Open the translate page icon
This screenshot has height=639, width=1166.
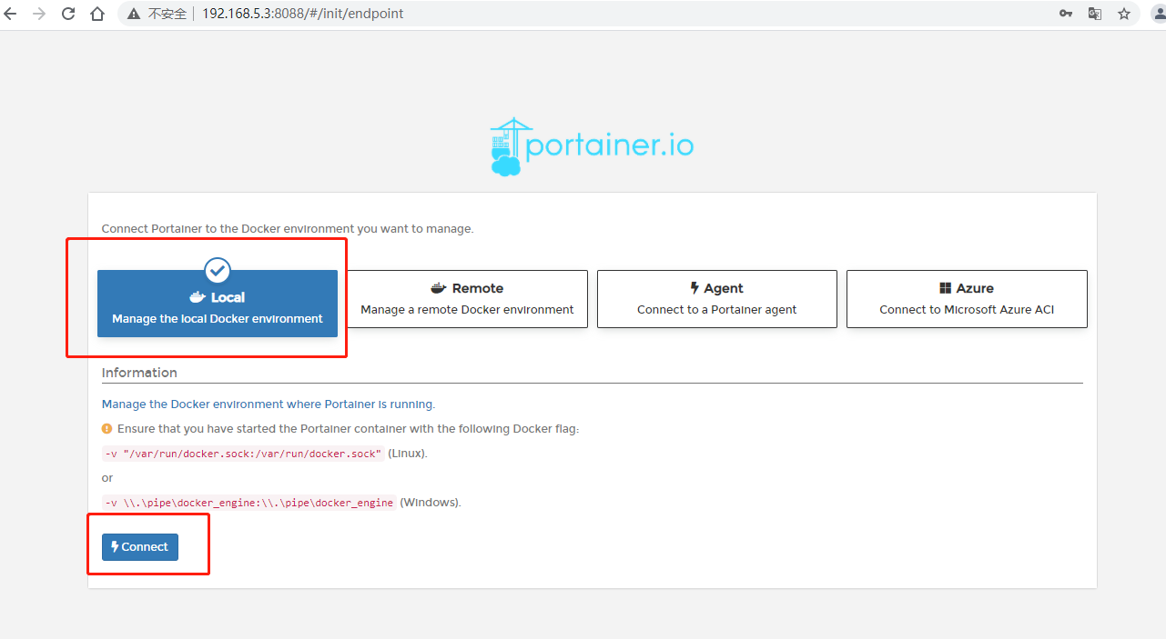tap(1095, 14)
